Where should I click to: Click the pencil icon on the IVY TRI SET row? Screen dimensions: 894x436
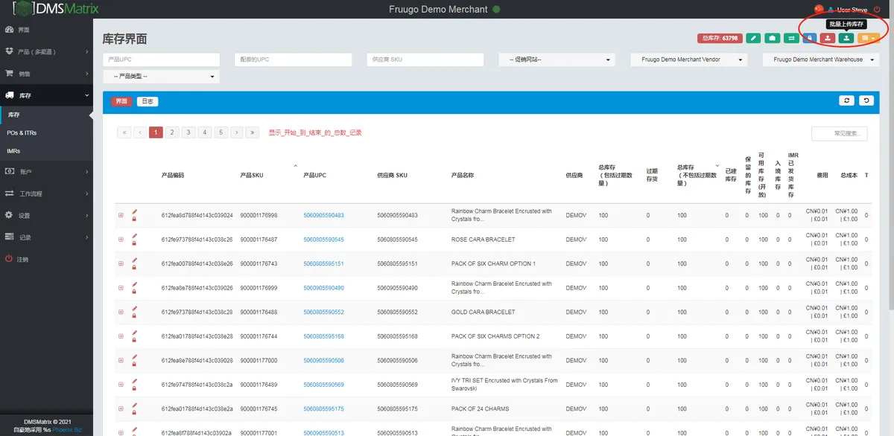[x=135, y=382]
